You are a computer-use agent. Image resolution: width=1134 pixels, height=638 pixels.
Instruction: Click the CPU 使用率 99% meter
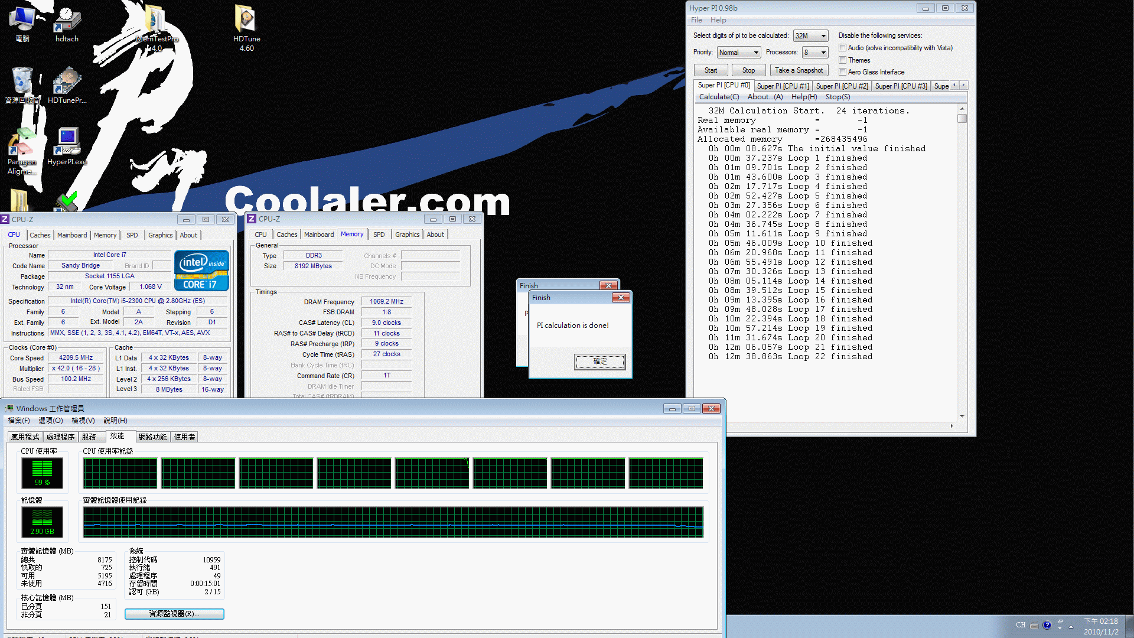click(x=42, y=473)
